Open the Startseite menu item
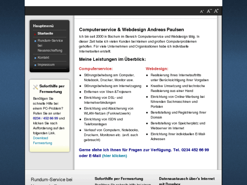247x185 pixels. 45,33
